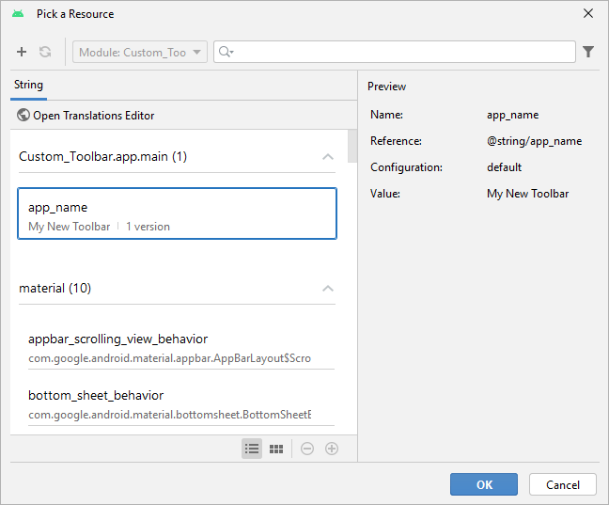
Task: Click the refresh resources icon
Action: tap(45, 52)
